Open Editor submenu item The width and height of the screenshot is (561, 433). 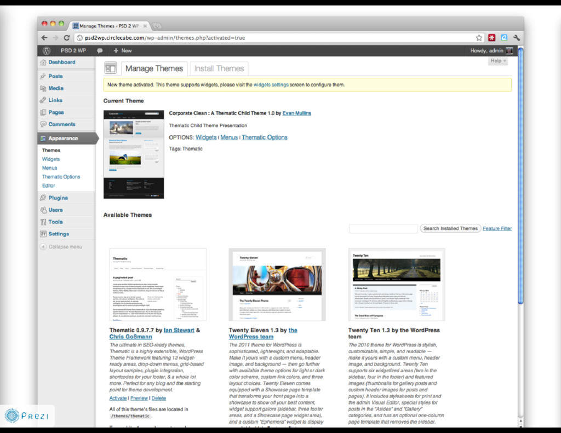[x=48, y=186]
